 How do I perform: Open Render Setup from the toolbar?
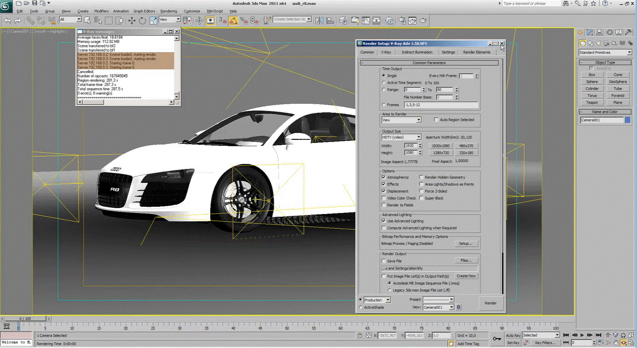(402, 20)
